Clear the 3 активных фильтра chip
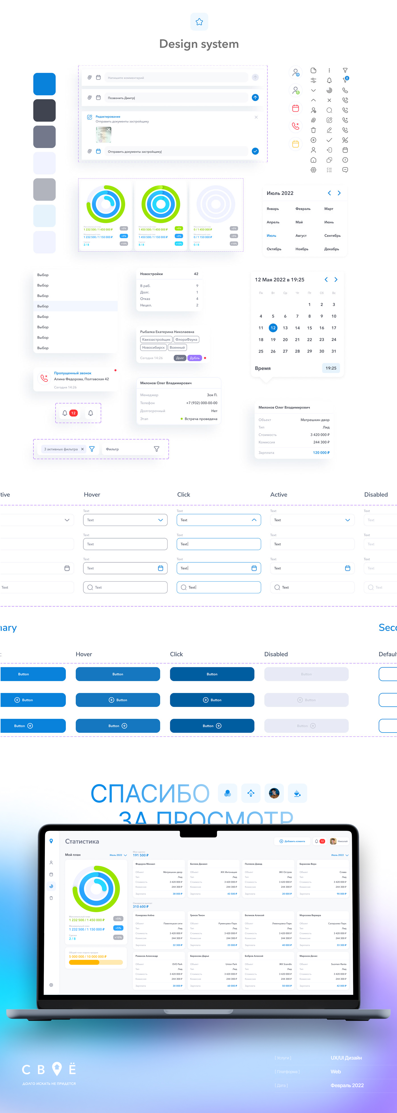 click(82, 449)
